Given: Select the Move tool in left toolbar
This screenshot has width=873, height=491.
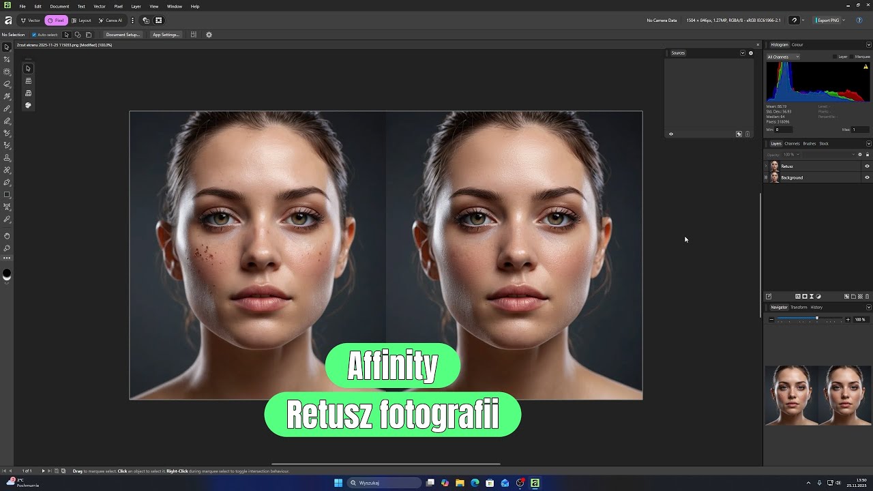Looking at the screenshot, I should [x=7, y=47].
